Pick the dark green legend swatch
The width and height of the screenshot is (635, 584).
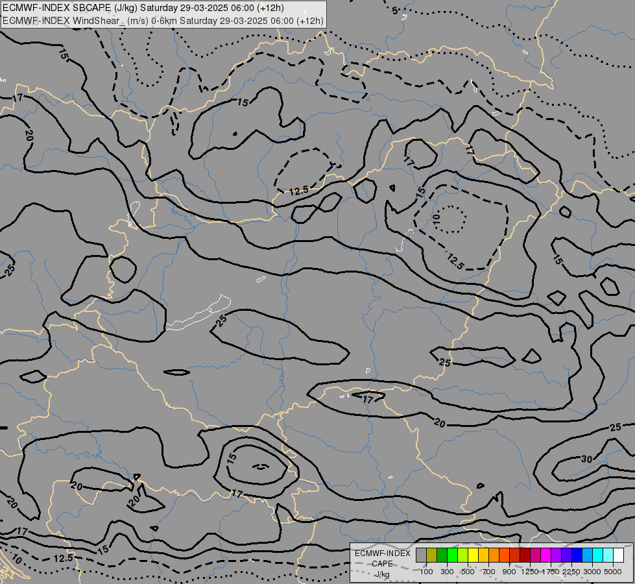coord(442,555)
